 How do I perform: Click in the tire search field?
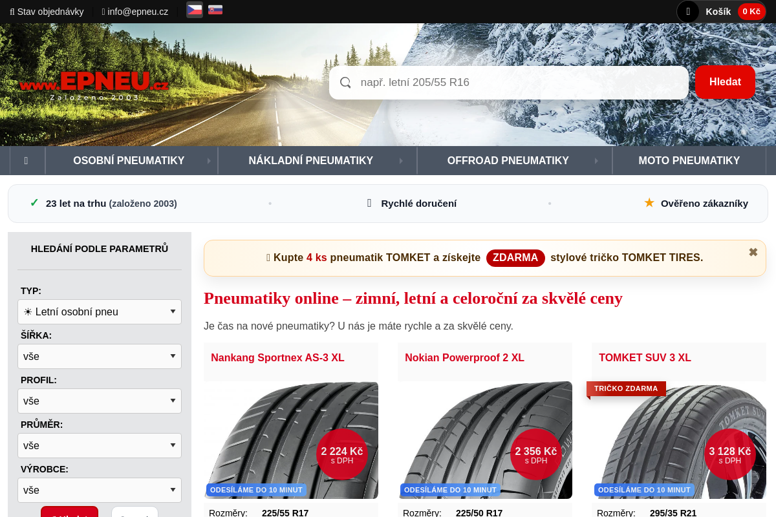pos(508,83)
